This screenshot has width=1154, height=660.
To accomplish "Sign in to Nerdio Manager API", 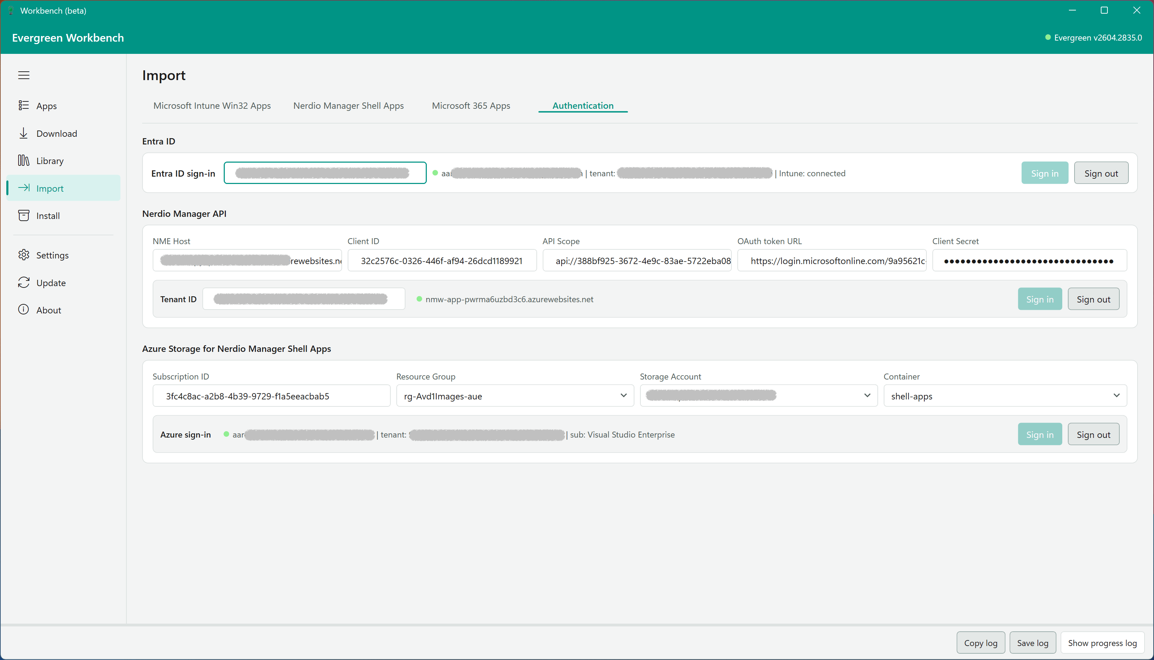I will click(1040, 299).
